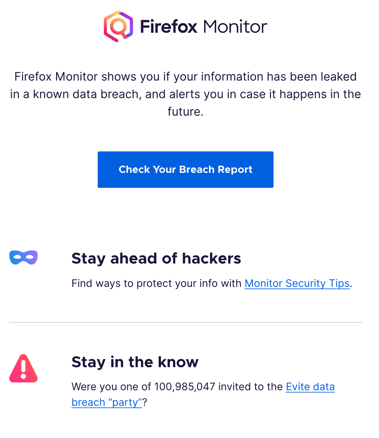Open the Monitor Security Tips link

coord(297,283)
